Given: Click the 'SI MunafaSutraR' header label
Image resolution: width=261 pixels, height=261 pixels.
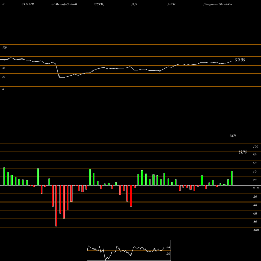Looking at the screenshot, I should coord(64,4).
